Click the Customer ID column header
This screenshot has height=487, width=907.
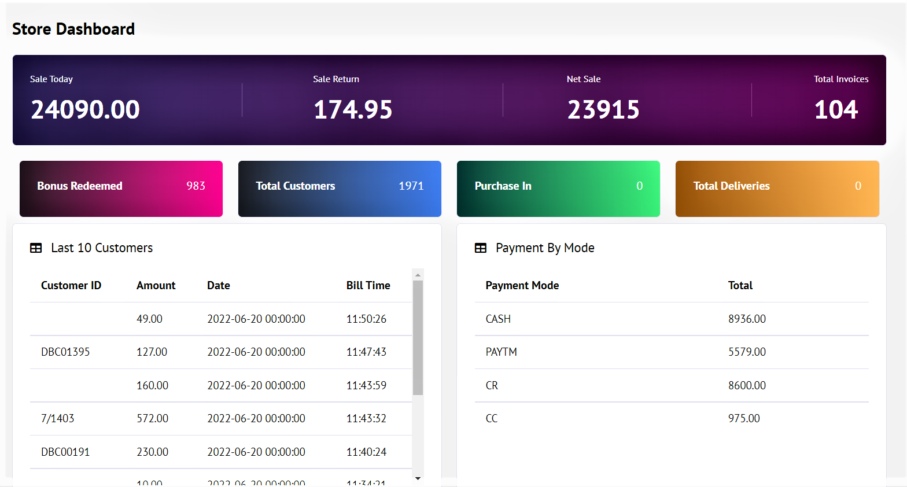click(x=71, y=285)
